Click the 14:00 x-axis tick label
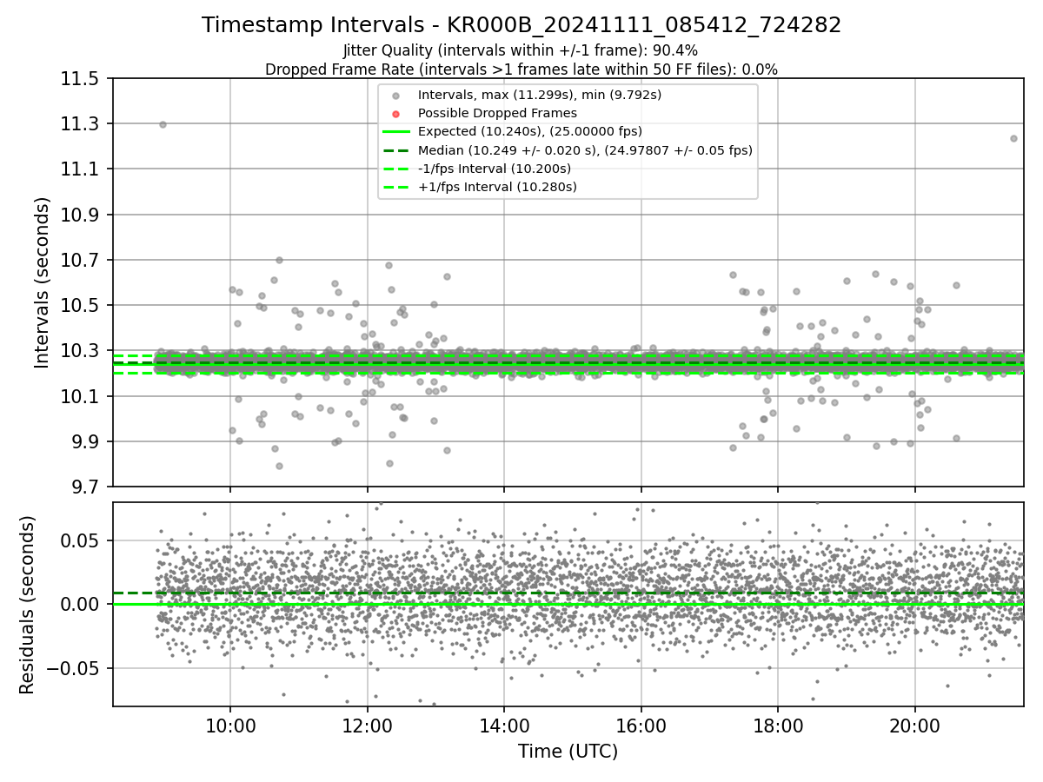Viewport: 1043px width, 782px height. [504, 725]
